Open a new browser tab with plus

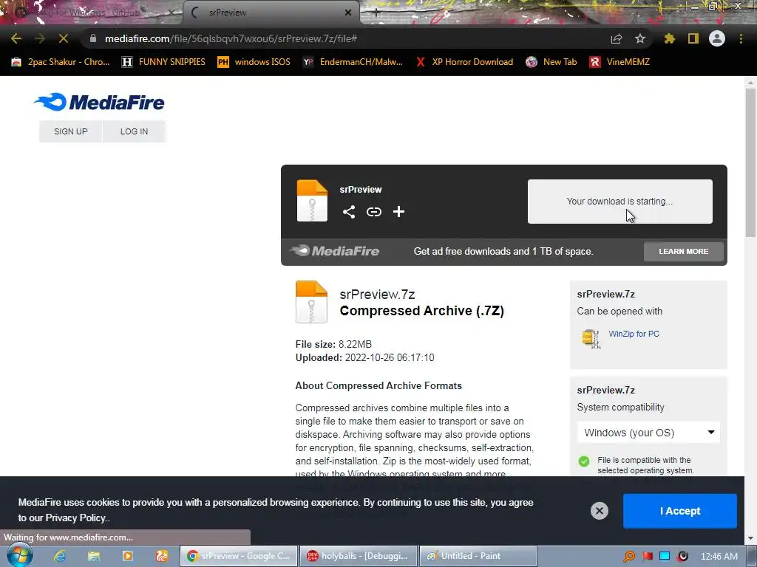coord(376,13)
